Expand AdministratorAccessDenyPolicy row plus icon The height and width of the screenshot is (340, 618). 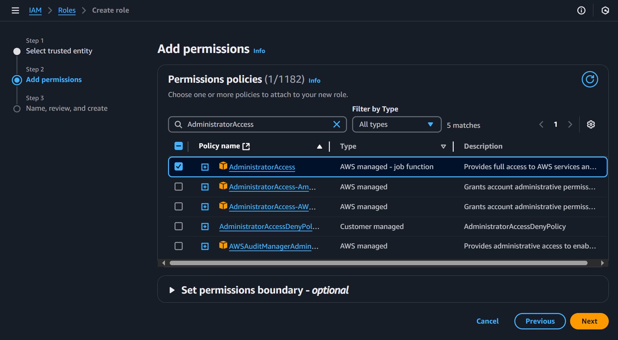coord(205,227)
